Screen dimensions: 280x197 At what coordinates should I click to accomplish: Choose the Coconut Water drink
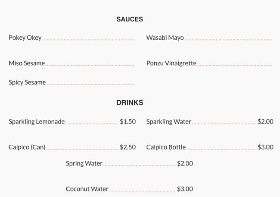(87, 189)
